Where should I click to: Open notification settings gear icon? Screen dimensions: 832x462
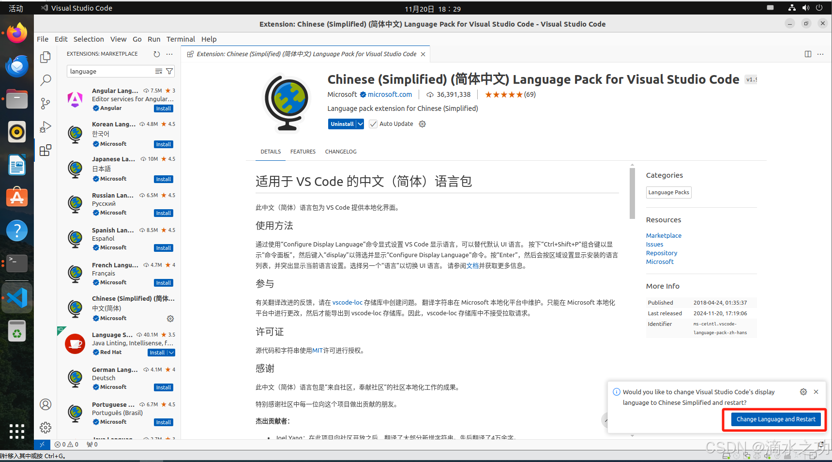pos(803,392)
